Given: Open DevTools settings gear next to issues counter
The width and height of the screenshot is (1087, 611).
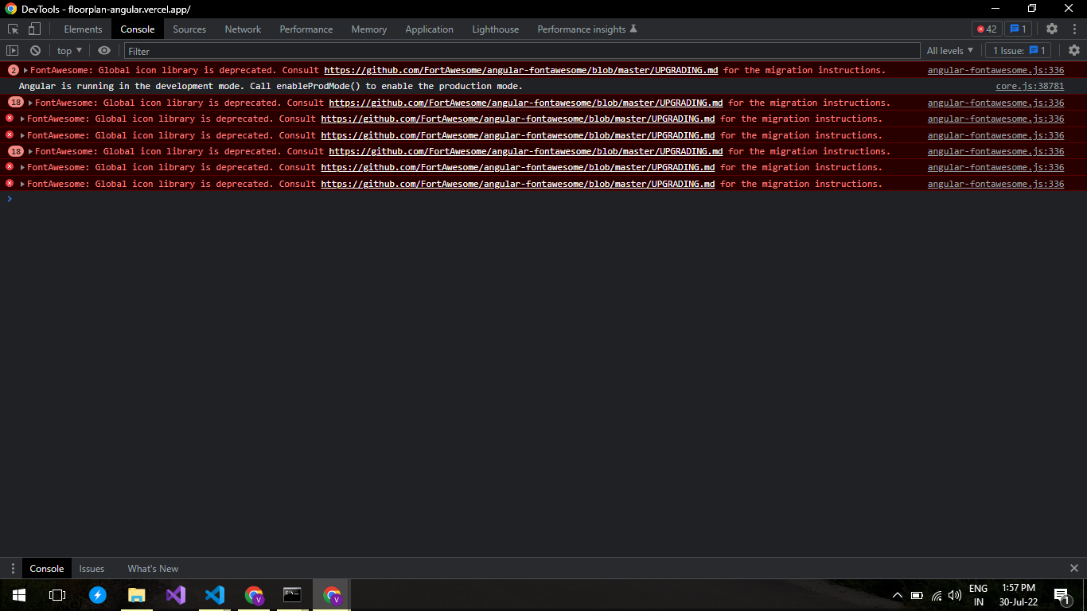Looking at the screenshot, I should click(x=1052, y=29).
